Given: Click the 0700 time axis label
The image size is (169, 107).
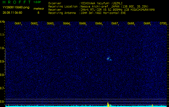Looking at the screenshot, I should tap(163, 23).
